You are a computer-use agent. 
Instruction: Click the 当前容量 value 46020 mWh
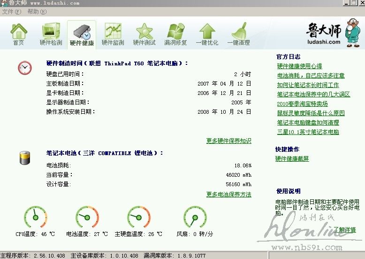coord(239,175)
